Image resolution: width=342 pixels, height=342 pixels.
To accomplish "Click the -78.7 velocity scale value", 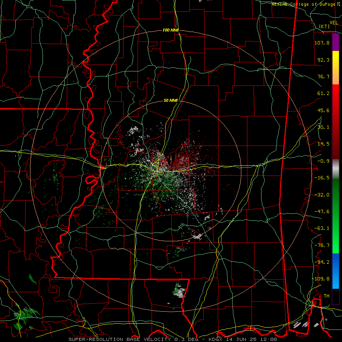I will coord(322,245).
